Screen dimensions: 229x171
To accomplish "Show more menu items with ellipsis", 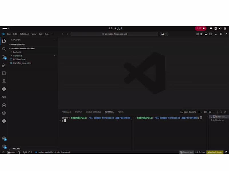I will [53, 34].
